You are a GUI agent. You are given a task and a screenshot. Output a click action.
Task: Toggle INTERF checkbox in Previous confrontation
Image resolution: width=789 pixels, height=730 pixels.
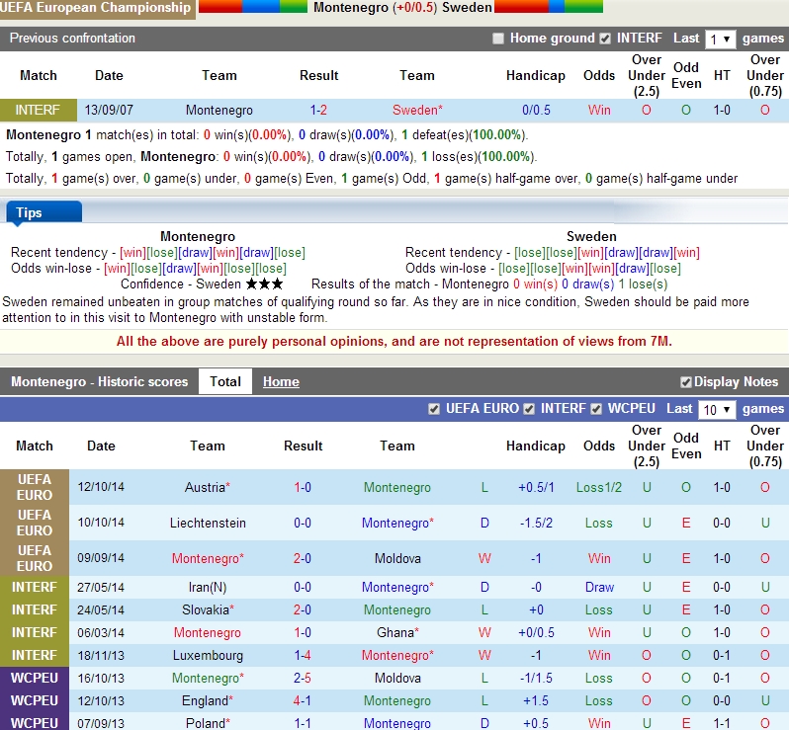(x=605, y=39)
